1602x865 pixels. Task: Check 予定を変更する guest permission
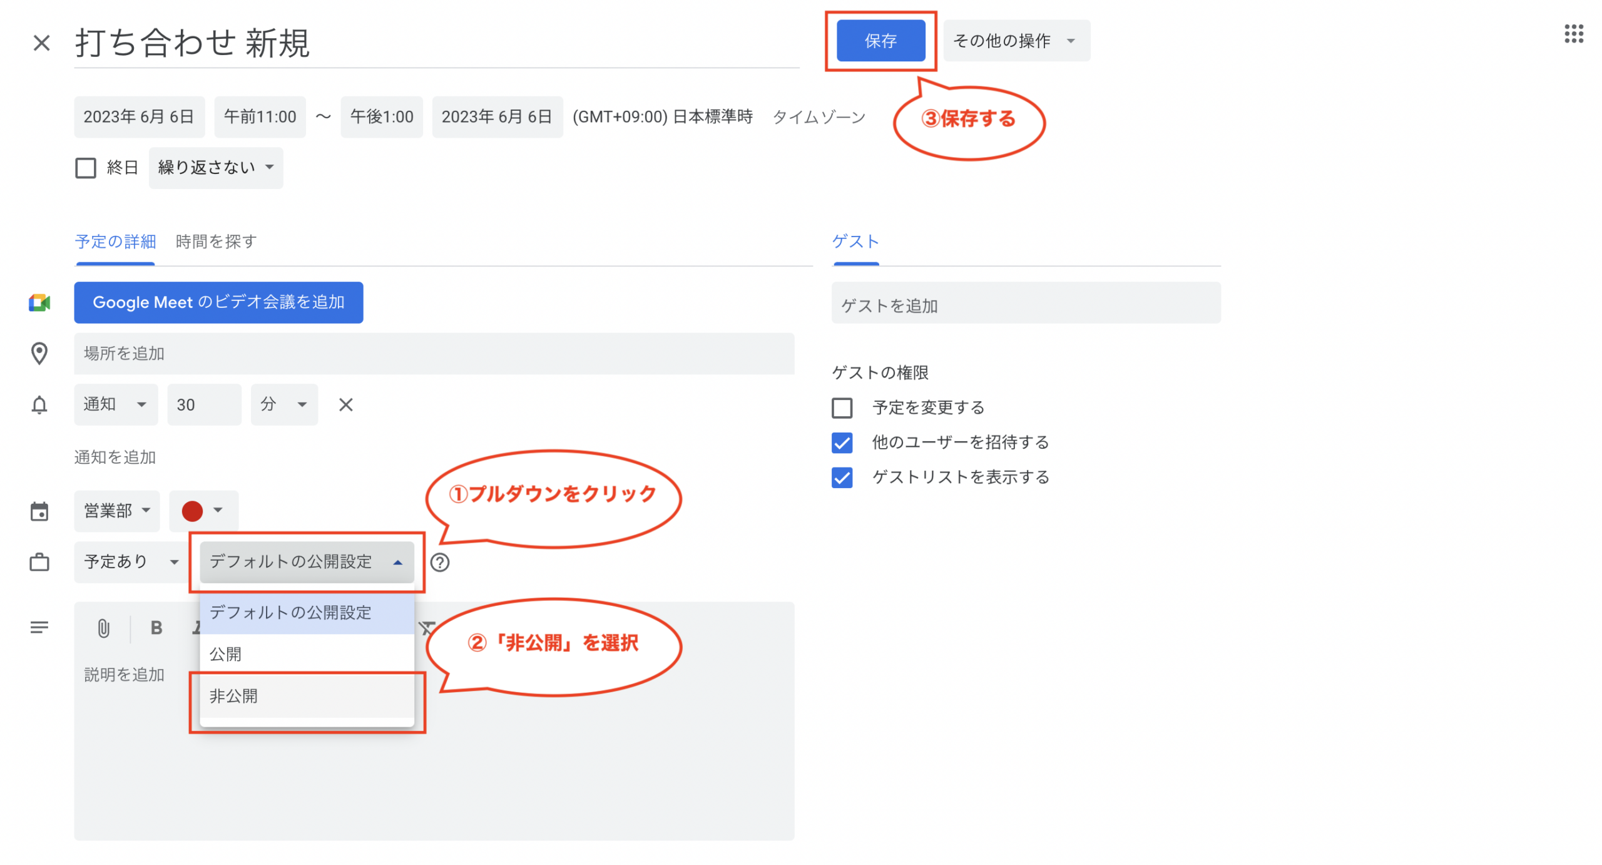click(x=842, y=407)
